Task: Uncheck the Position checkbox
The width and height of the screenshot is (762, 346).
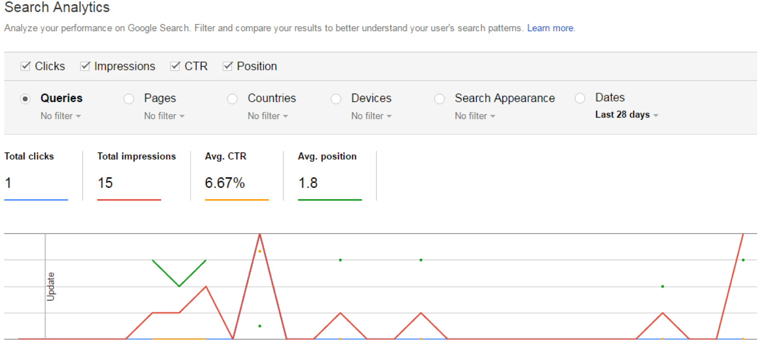Action: (x=228, y=66)
